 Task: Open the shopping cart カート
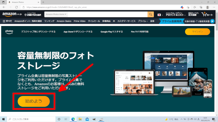point(207,14)
